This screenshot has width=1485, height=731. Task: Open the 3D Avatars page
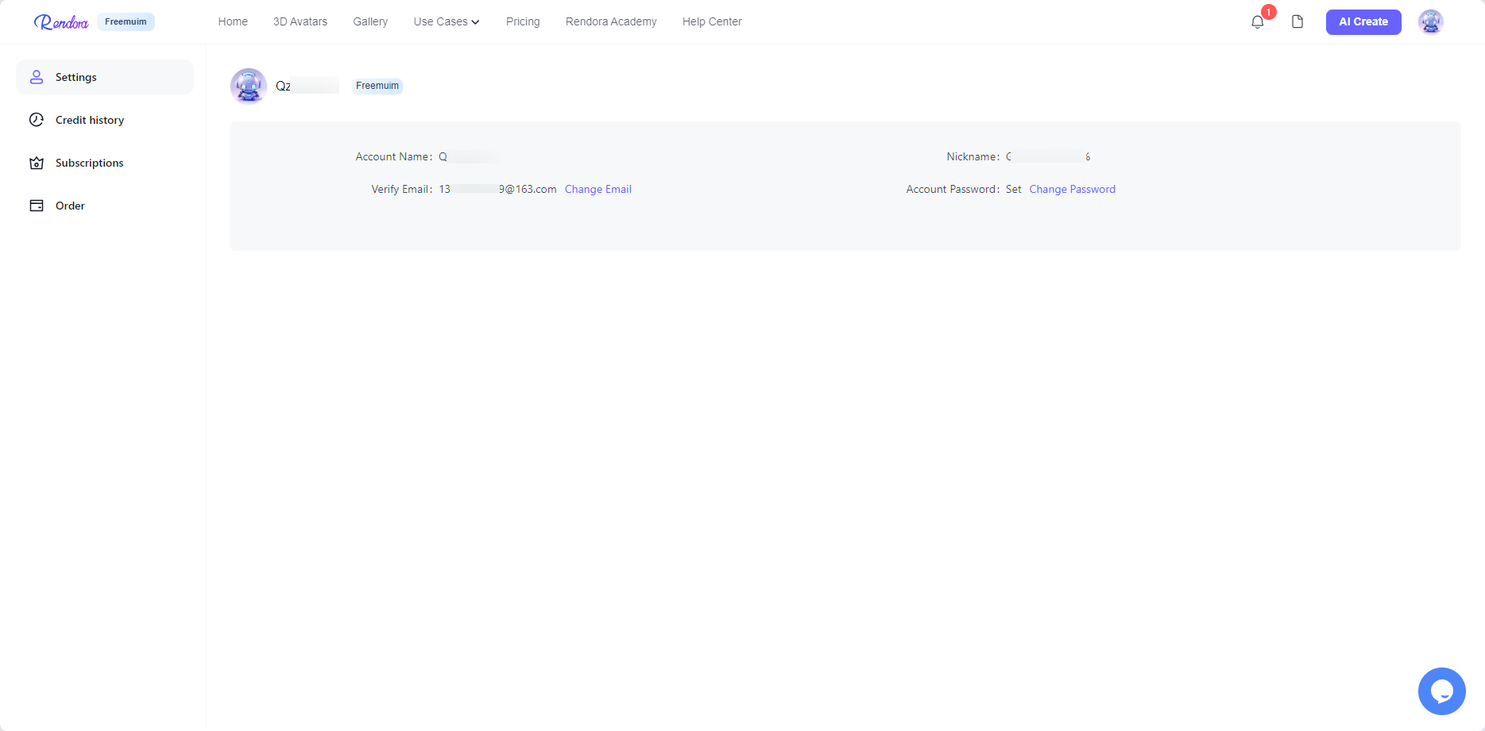pos(300,21)
